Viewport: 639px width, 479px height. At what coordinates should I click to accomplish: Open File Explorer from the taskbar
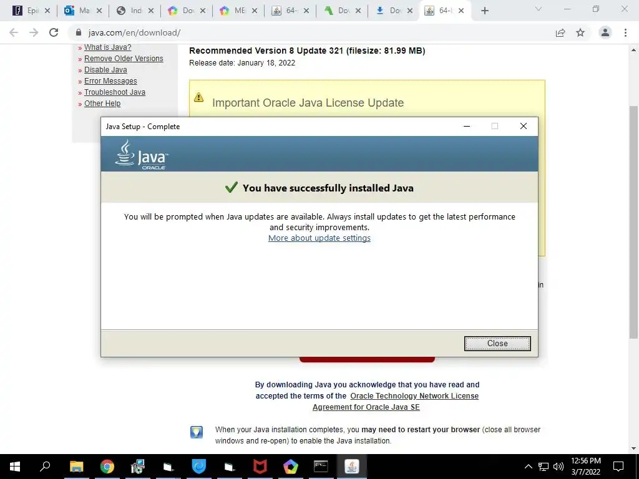(x=76, y=467)
